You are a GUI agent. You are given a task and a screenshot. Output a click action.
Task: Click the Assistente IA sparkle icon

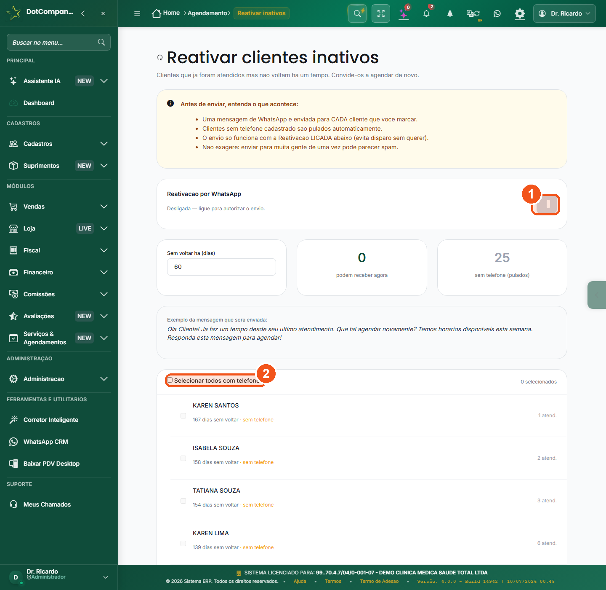13,81
